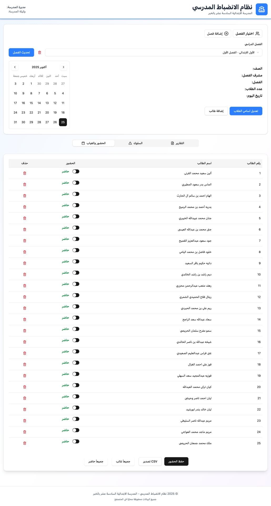Image resolution: width=271 pixels, height=506 pixels.
Task: Click the إضافة طالب button
Action: (216, 111)
